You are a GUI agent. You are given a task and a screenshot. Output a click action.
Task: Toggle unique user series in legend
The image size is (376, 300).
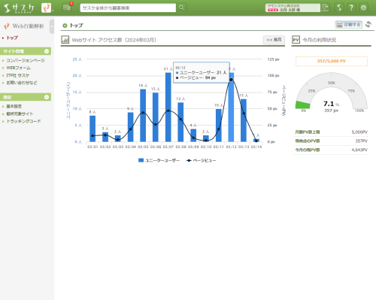coord(159,160)
